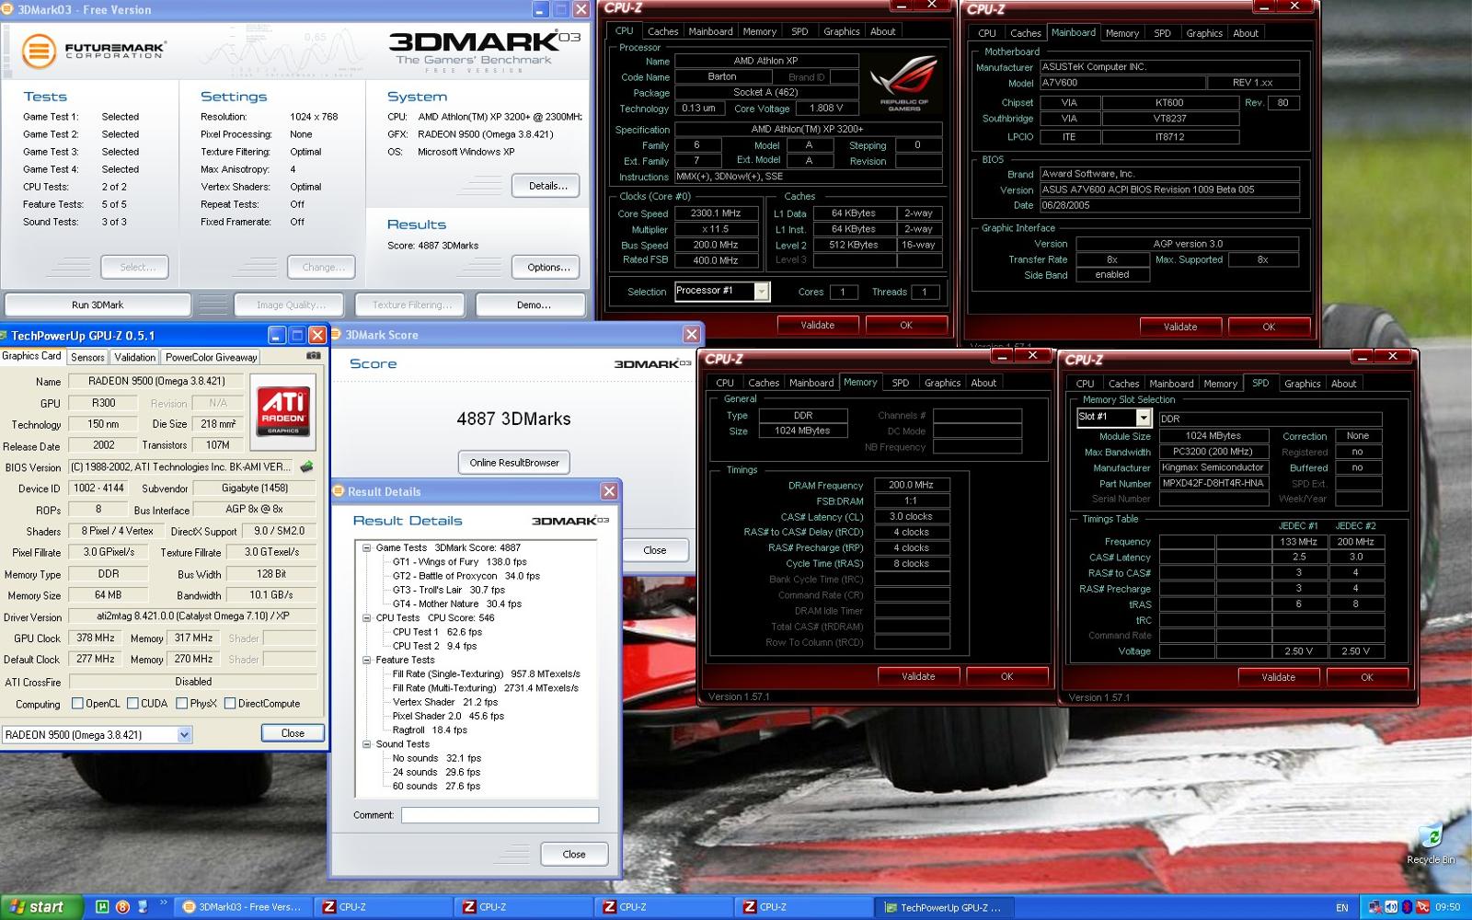Select the '60 sounds 27.6 fps' row
This screenshot has height=920, width=1472.
(x=436, y=787)
